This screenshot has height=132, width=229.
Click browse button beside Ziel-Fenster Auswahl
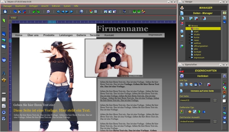(215, 122)
